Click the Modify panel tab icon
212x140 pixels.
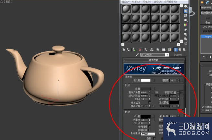[x=207, y=2]
